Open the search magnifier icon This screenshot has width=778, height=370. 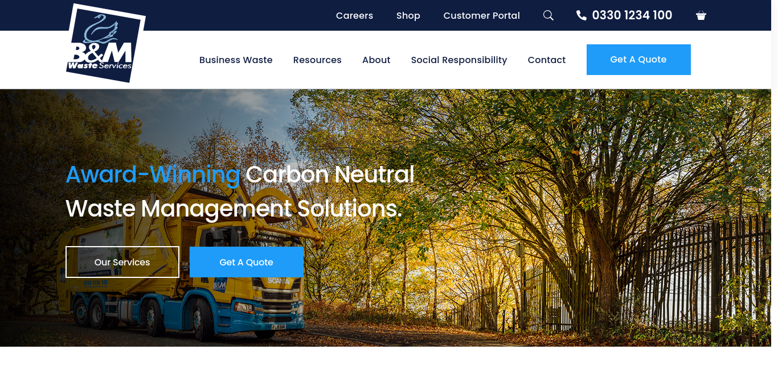click(548, 15)
